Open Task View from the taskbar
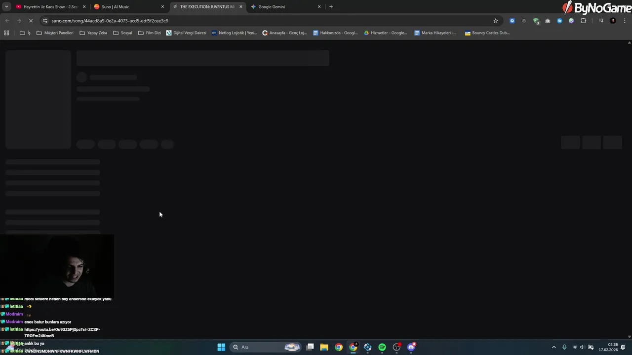 coord(310,347)
